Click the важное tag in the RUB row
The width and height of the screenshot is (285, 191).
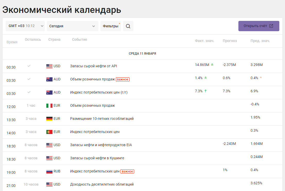(x=127, y=171)
